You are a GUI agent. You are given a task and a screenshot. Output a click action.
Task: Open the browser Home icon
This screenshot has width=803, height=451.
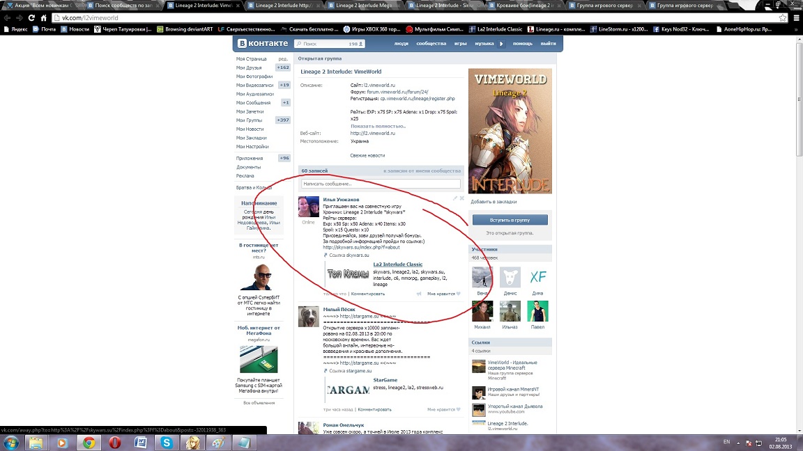[43, 18]
